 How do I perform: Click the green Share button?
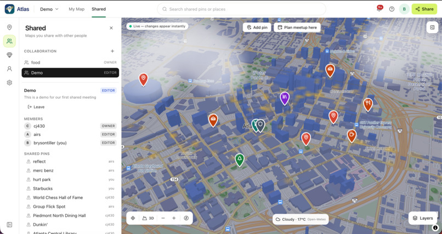coord(424,9)
